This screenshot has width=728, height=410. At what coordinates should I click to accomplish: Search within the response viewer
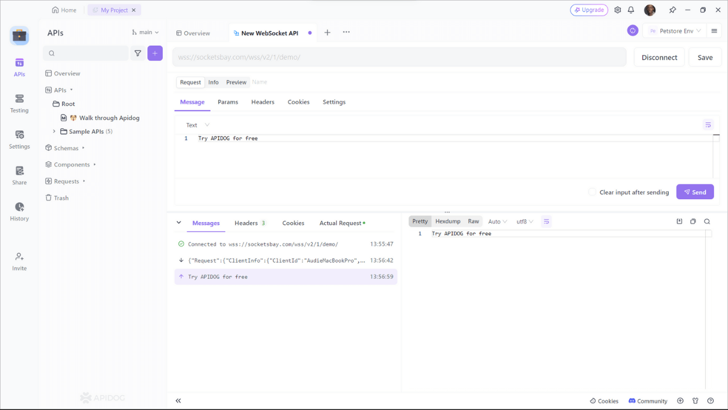707,222
